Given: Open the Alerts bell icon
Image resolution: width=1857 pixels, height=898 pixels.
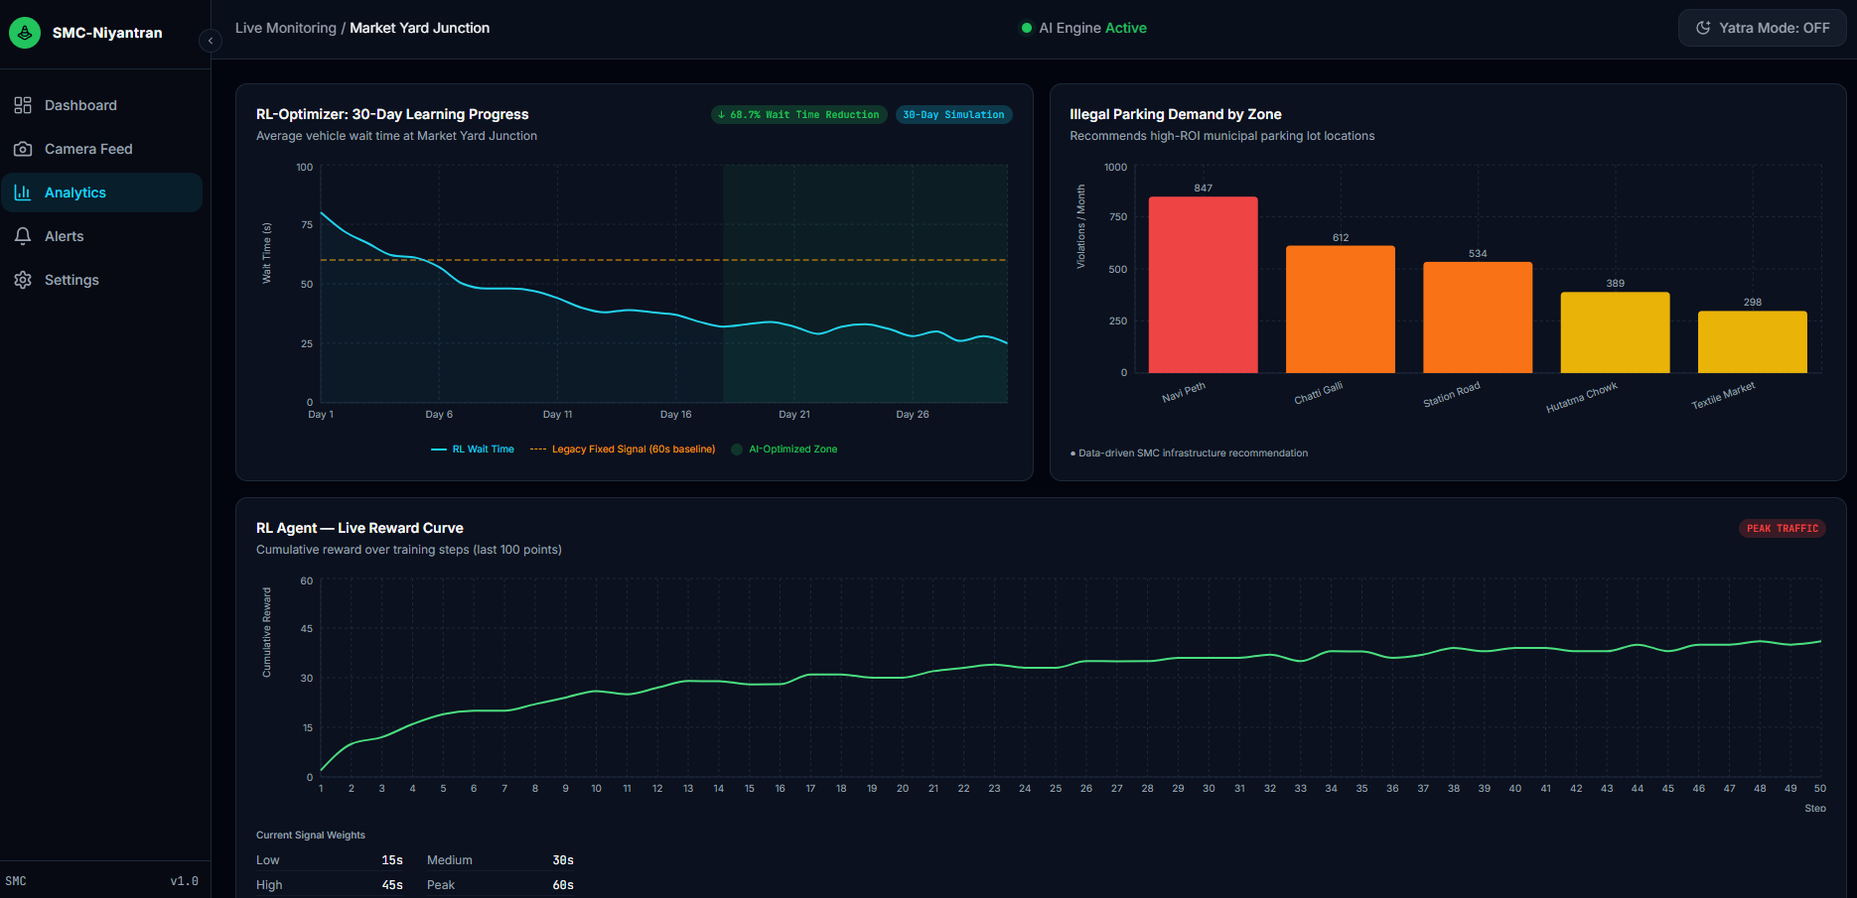Looking at the screenshot, I should click(23, 236).
